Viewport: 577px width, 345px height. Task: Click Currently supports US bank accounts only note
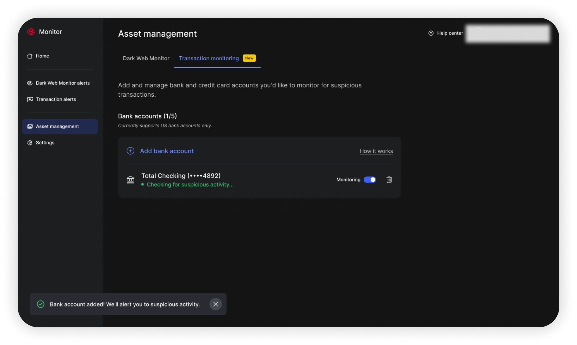click(165, 125)
